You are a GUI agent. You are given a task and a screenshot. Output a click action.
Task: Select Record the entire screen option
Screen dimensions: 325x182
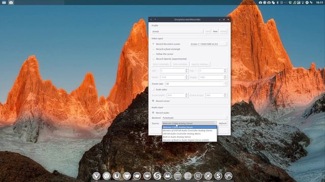[x=166, y=44]
